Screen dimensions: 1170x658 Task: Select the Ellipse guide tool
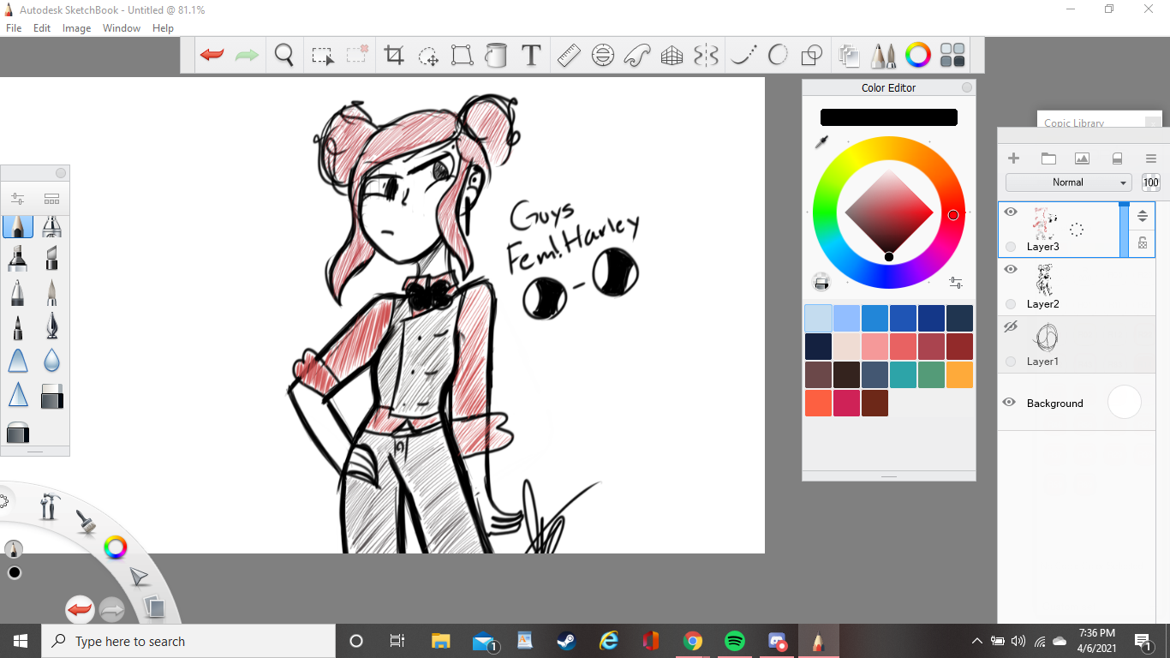coord(603,56)
